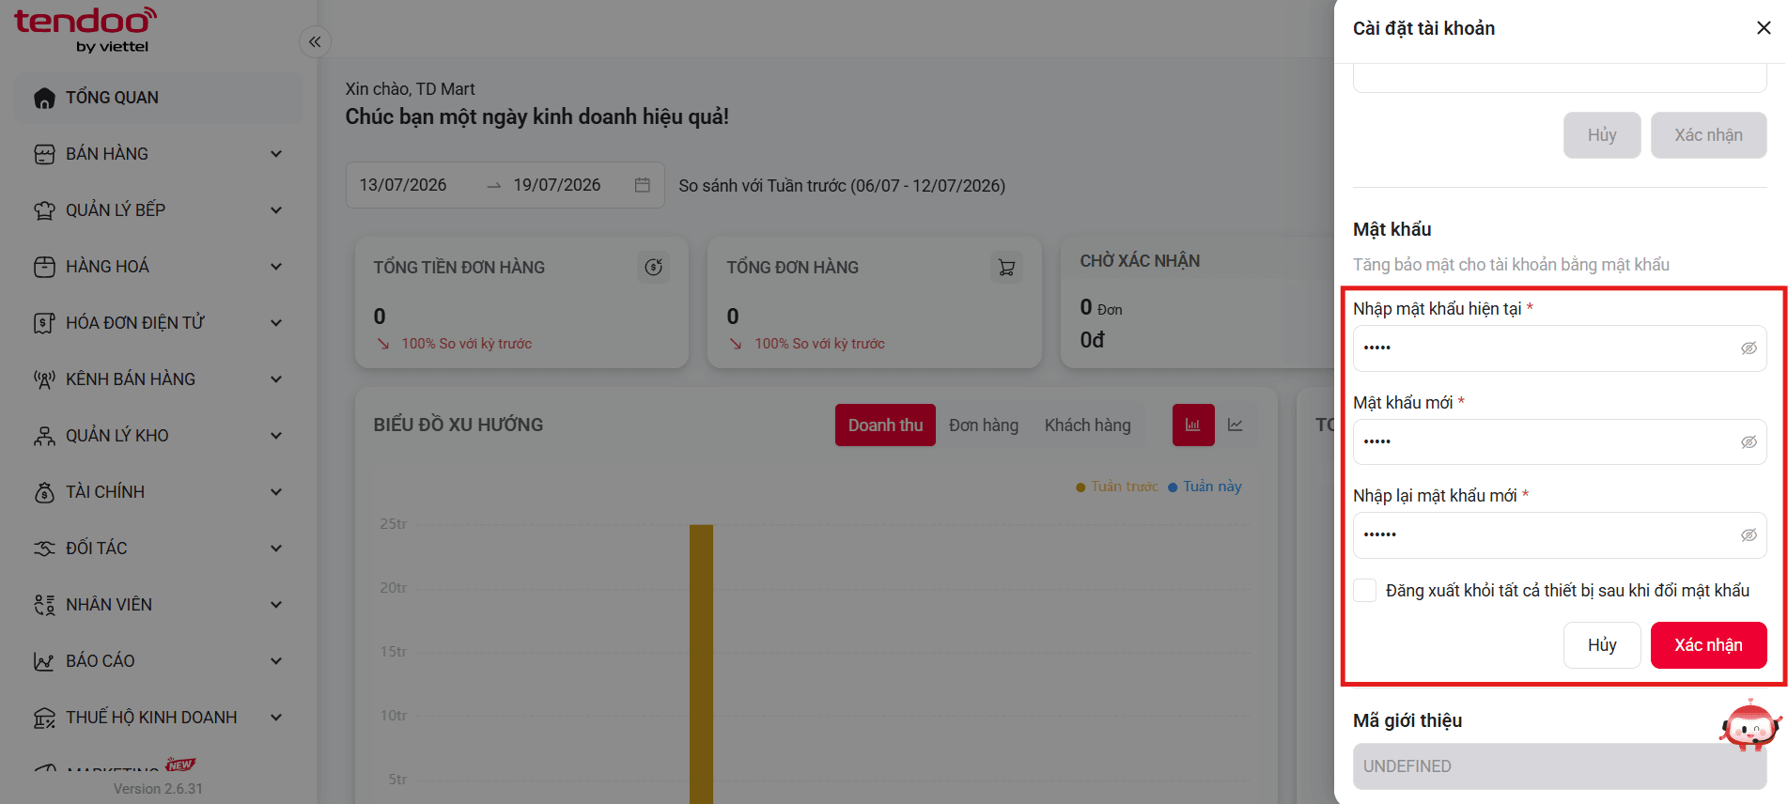Click the Bán hàng store icon
The height and width of the screenshot is (804, 1788).
point(44,154)
